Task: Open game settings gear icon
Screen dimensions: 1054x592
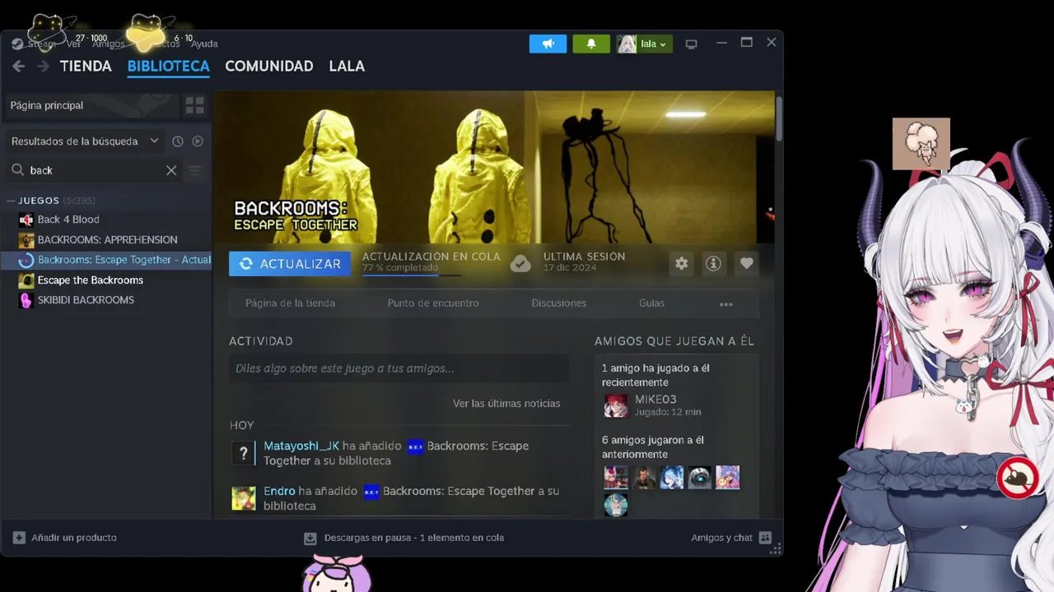Action: click(681, 263)
